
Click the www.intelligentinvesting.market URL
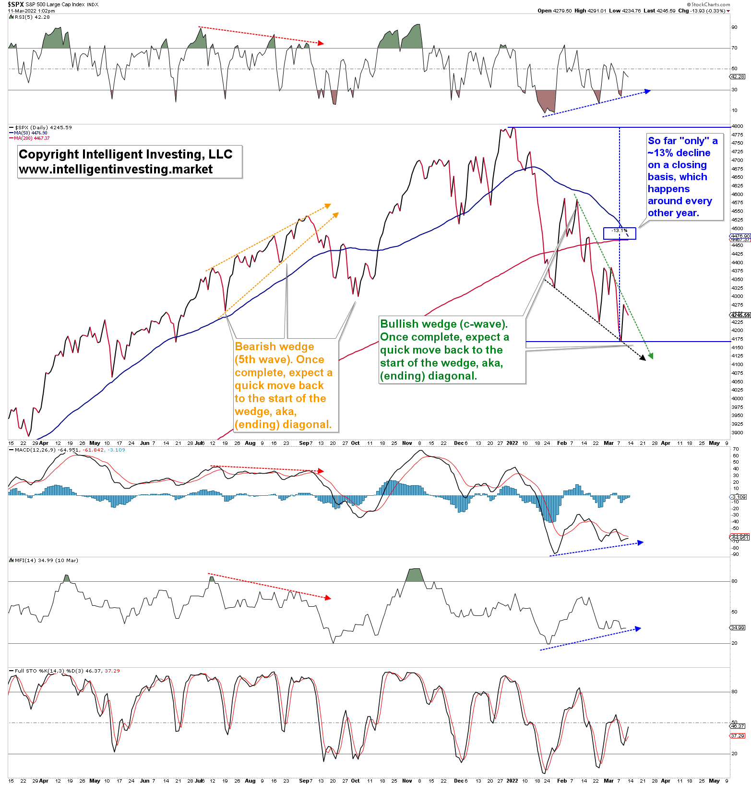tap(116, 169)
